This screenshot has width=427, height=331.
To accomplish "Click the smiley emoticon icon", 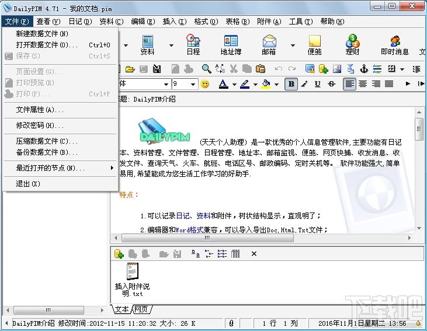I will pos(205,84).
